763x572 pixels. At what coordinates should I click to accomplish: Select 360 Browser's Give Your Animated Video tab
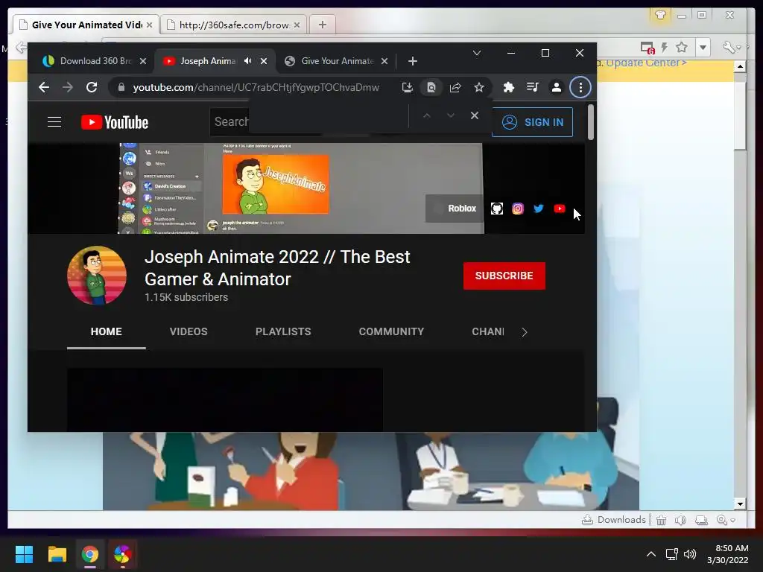coord(86,25)
